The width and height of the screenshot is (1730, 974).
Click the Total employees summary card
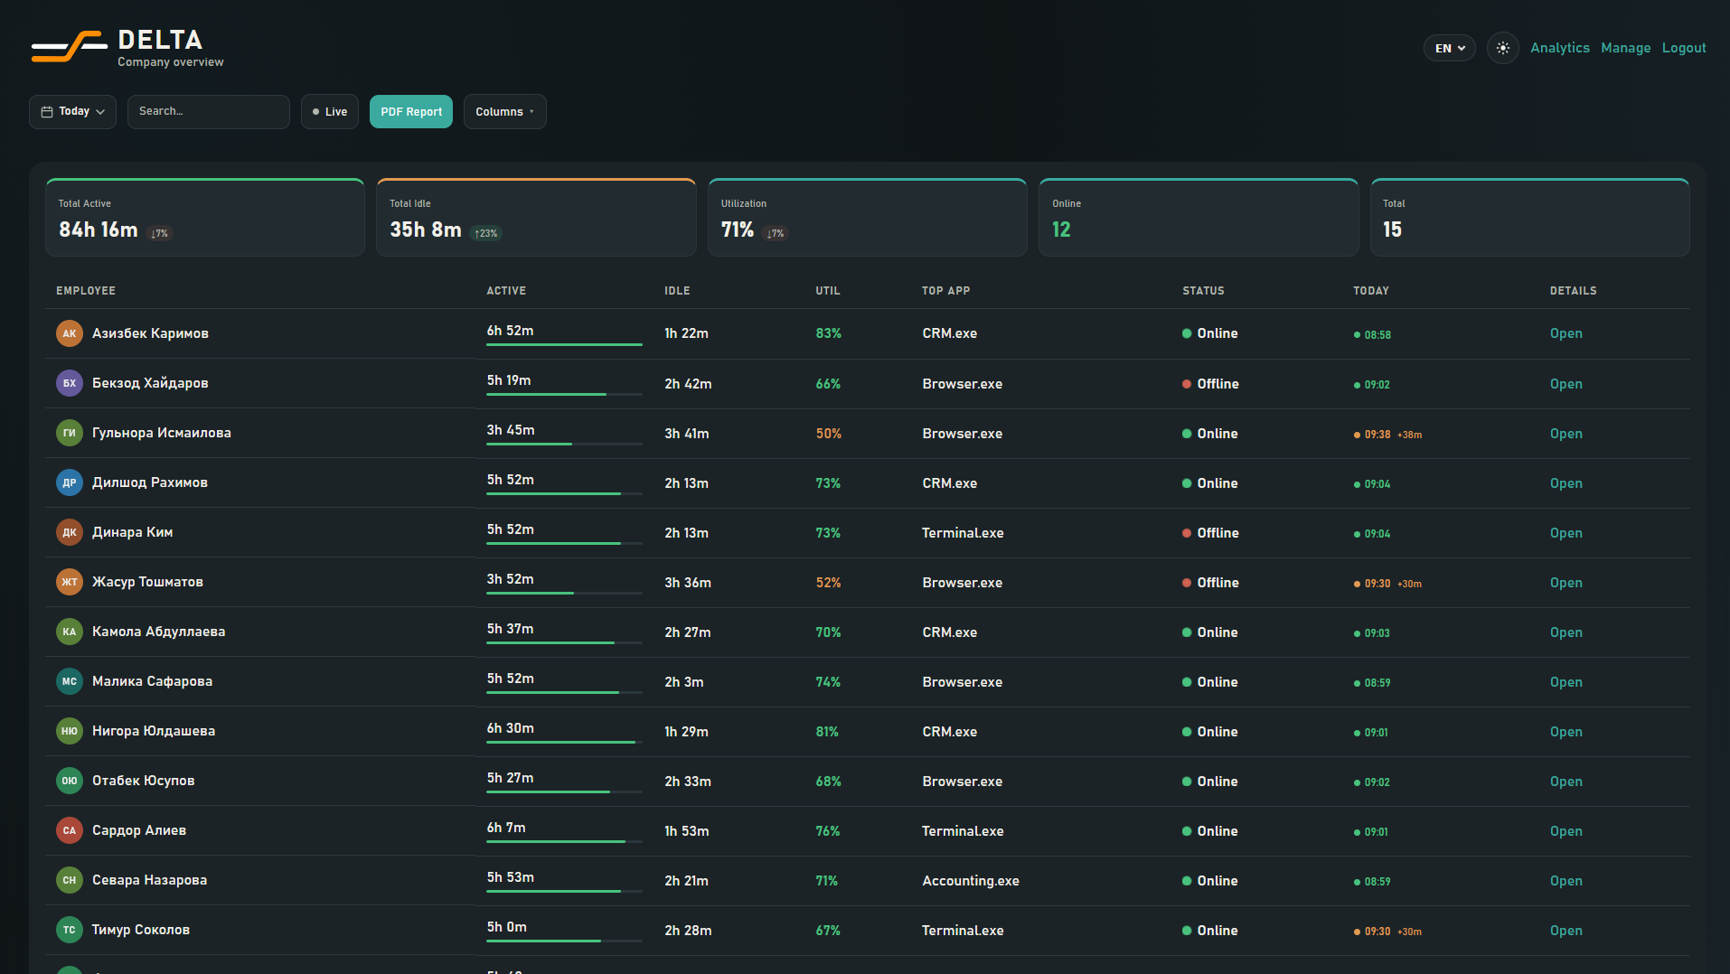1529,218
